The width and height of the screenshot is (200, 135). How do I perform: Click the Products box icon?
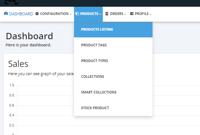(77, 14)
